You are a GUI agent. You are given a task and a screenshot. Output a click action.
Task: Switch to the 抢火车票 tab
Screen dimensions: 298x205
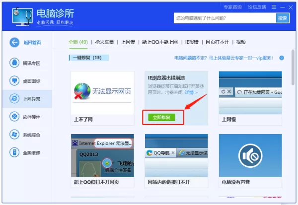(104, 42)
